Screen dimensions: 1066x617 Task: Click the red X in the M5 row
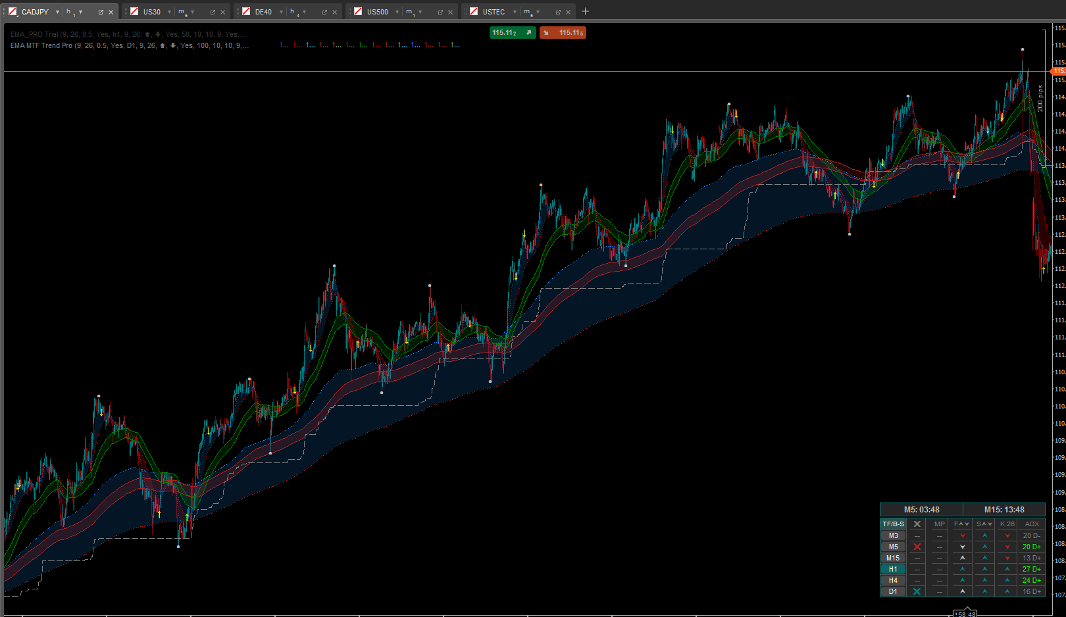[917, 547]
